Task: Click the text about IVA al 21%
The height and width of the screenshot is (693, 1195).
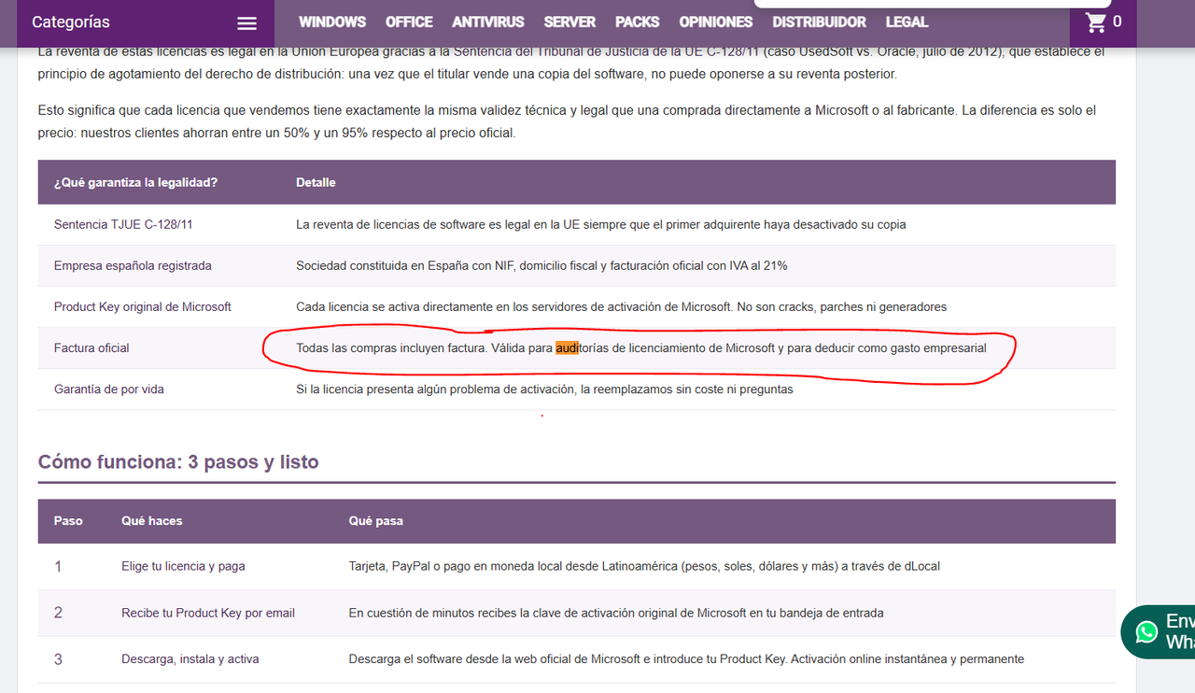Action: (x=541, y=265)
